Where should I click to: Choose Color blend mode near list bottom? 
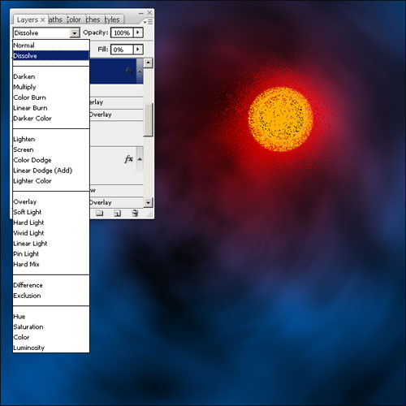coord(51,337)
